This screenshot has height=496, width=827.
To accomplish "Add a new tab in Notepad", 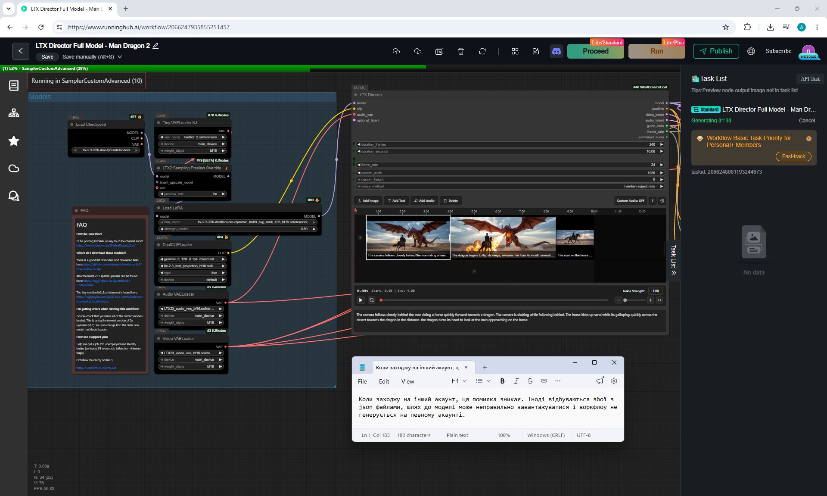I will (x=485, y=368).
